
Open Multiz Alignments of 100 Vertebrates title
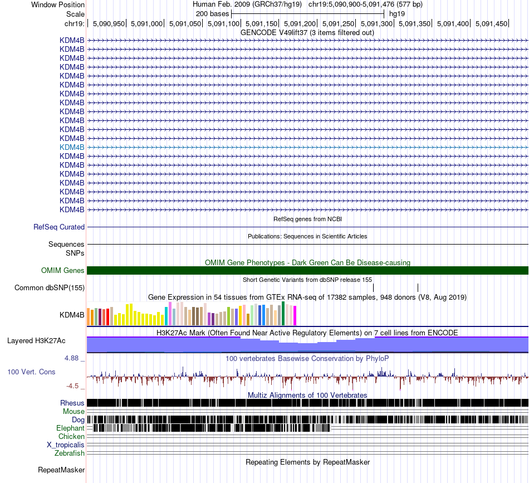click(307, 395)
